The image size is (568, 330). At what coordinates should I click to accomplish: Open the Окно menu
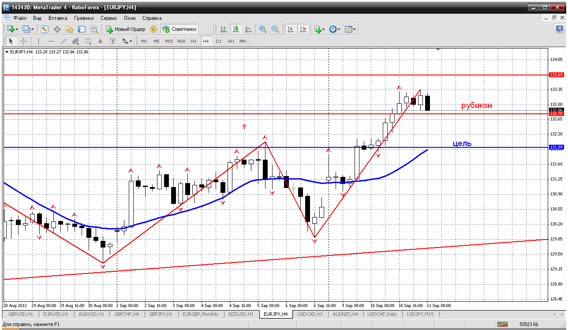coord(130,18)
